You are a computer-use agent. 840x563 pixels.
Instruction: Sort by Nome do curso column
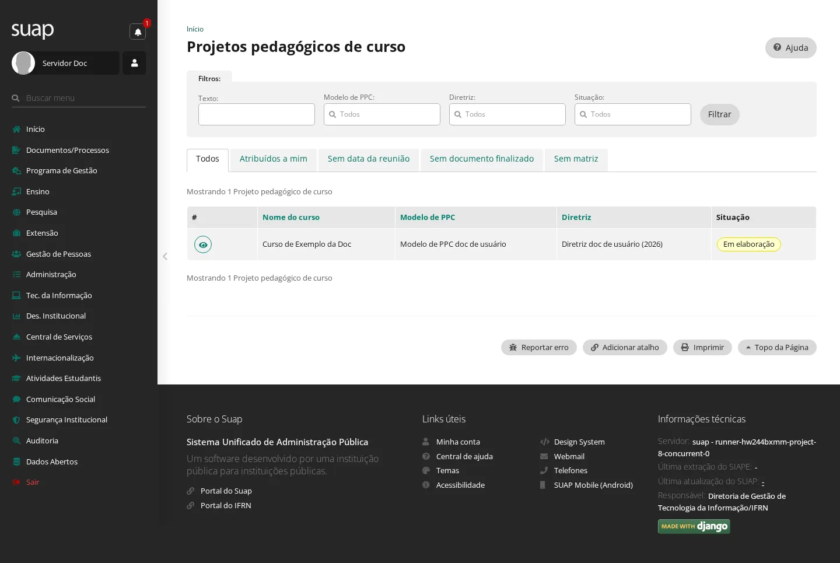pos(291,217)
